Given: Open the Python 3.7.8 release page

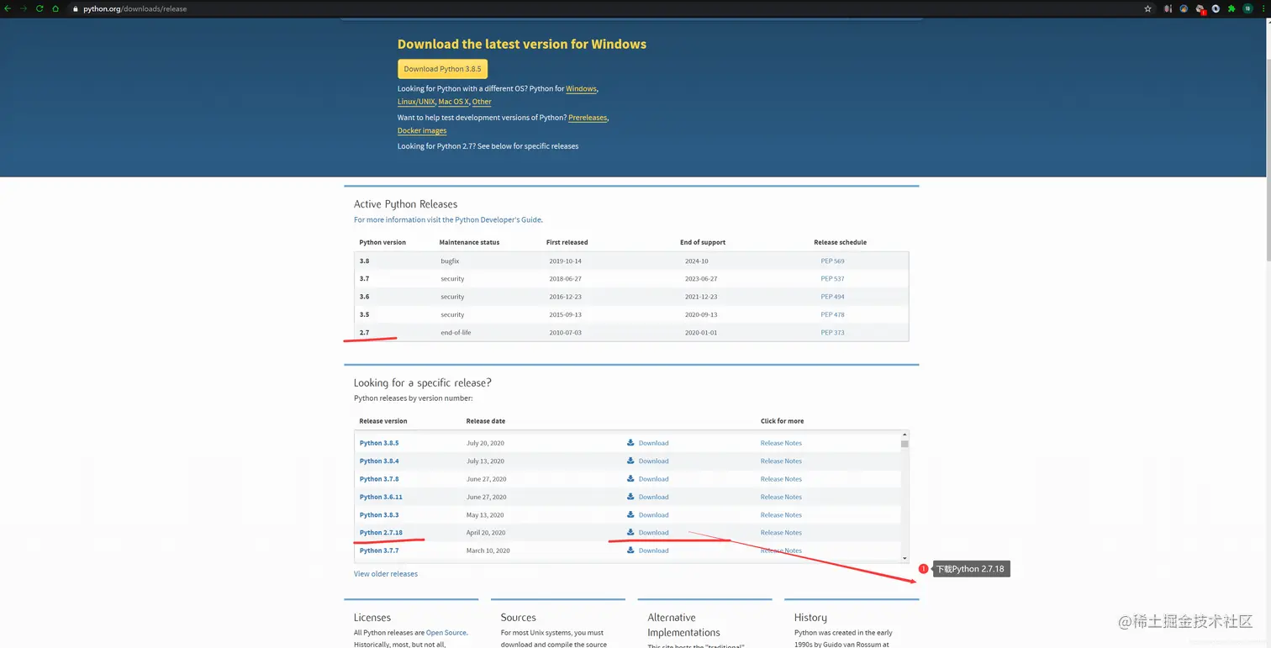Looking at the screenshot, I should (379, 479).
